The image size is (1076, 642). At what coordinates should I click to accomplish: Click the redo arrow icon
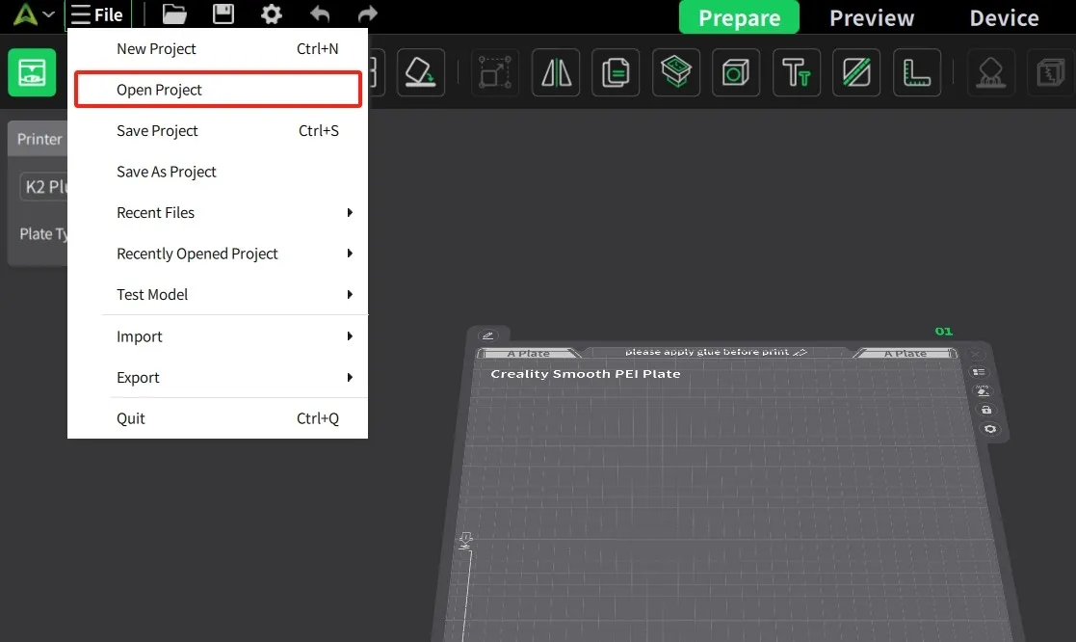coord(367,14)
